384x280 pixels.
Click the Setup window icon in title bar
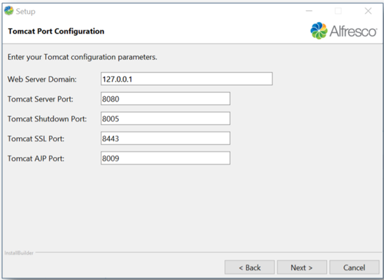[x=8, y=11]
